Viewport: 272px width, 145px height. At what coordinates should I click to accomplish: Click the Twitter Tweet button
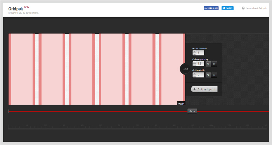pos(227,8)
